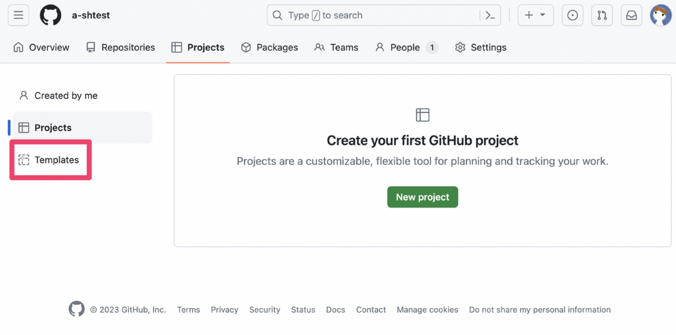Screen dimensions: 676x335
Task: Select the Projects sidebar item
Action: coord(52,127)
